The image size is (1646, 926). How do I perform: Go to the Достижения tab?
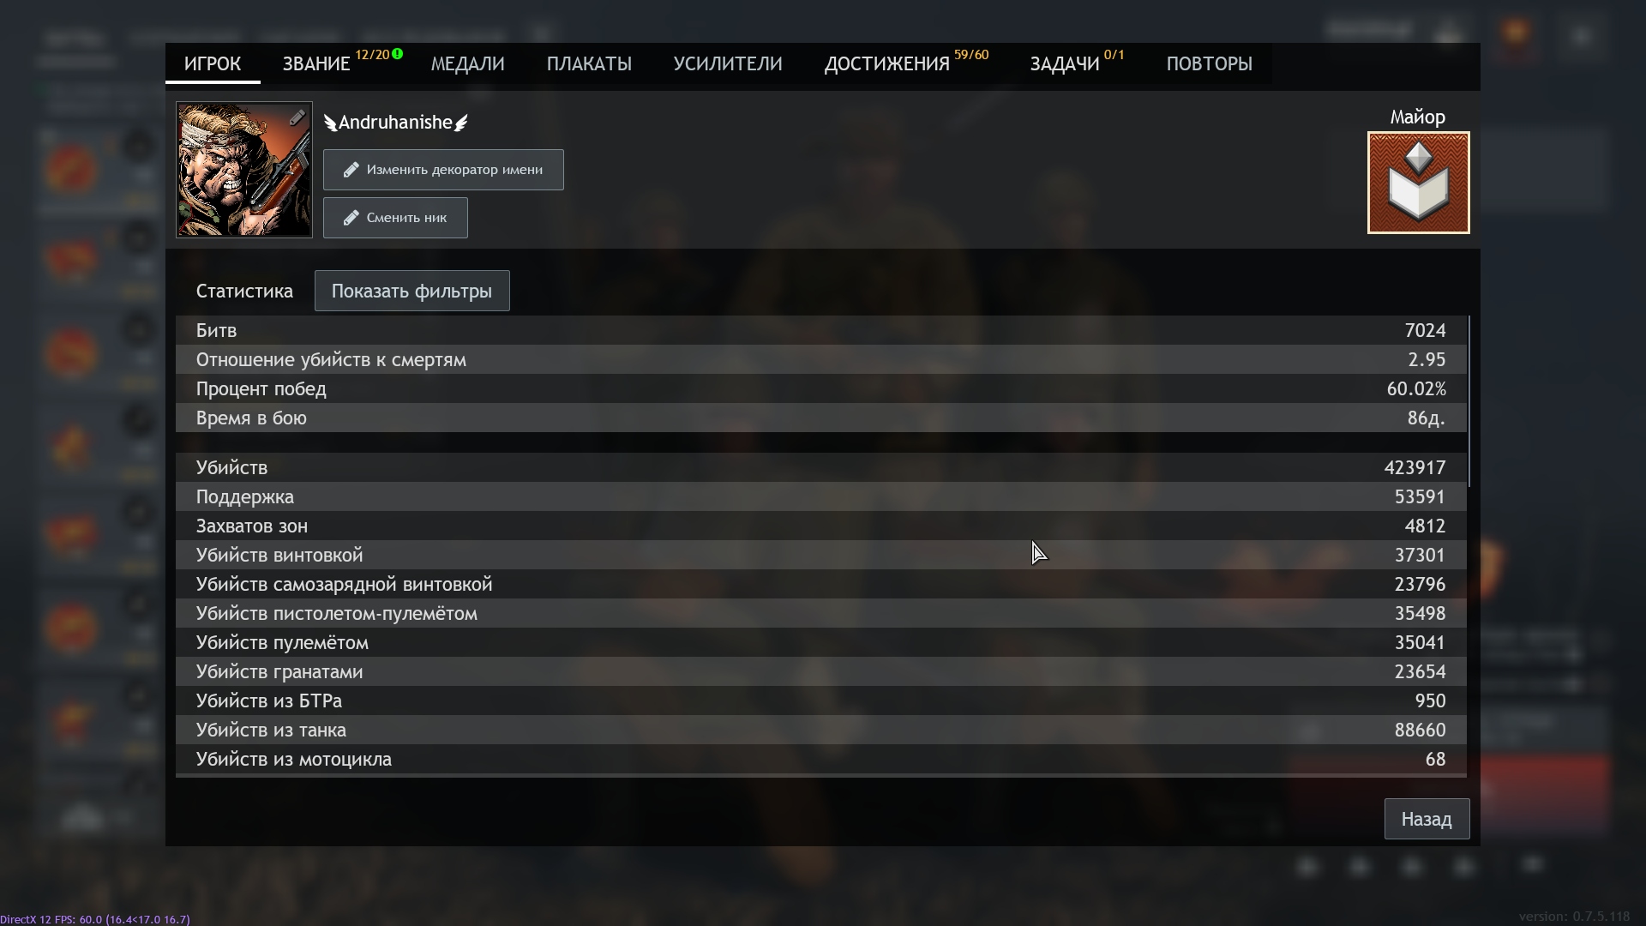point(887,64)
